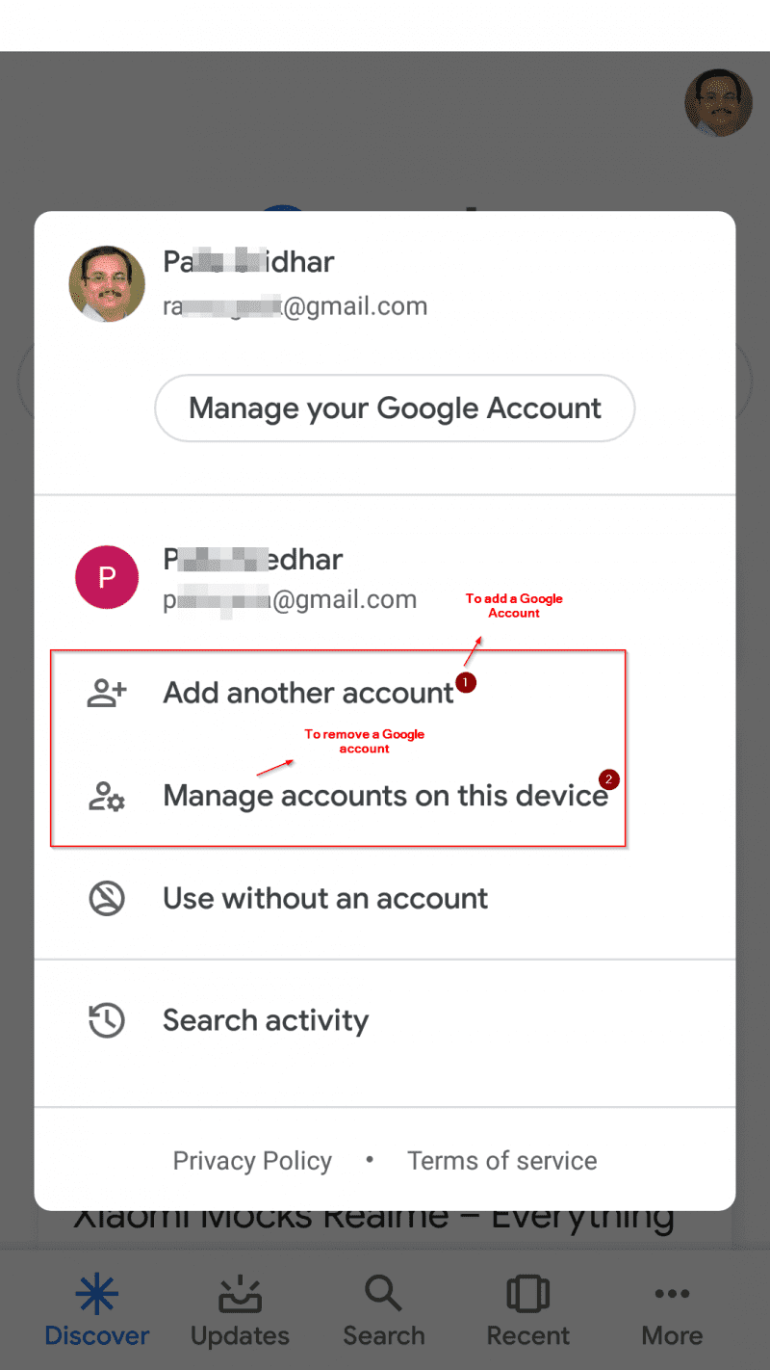Image resolution: width=770 pixels, height=1370 pixels.
Task: Click Manage your Google Account button
Action: pos(395,408)
